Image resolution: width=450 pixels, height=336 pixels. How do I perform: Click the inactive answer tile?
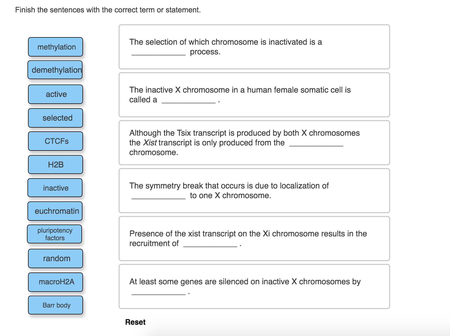point(55,188)
